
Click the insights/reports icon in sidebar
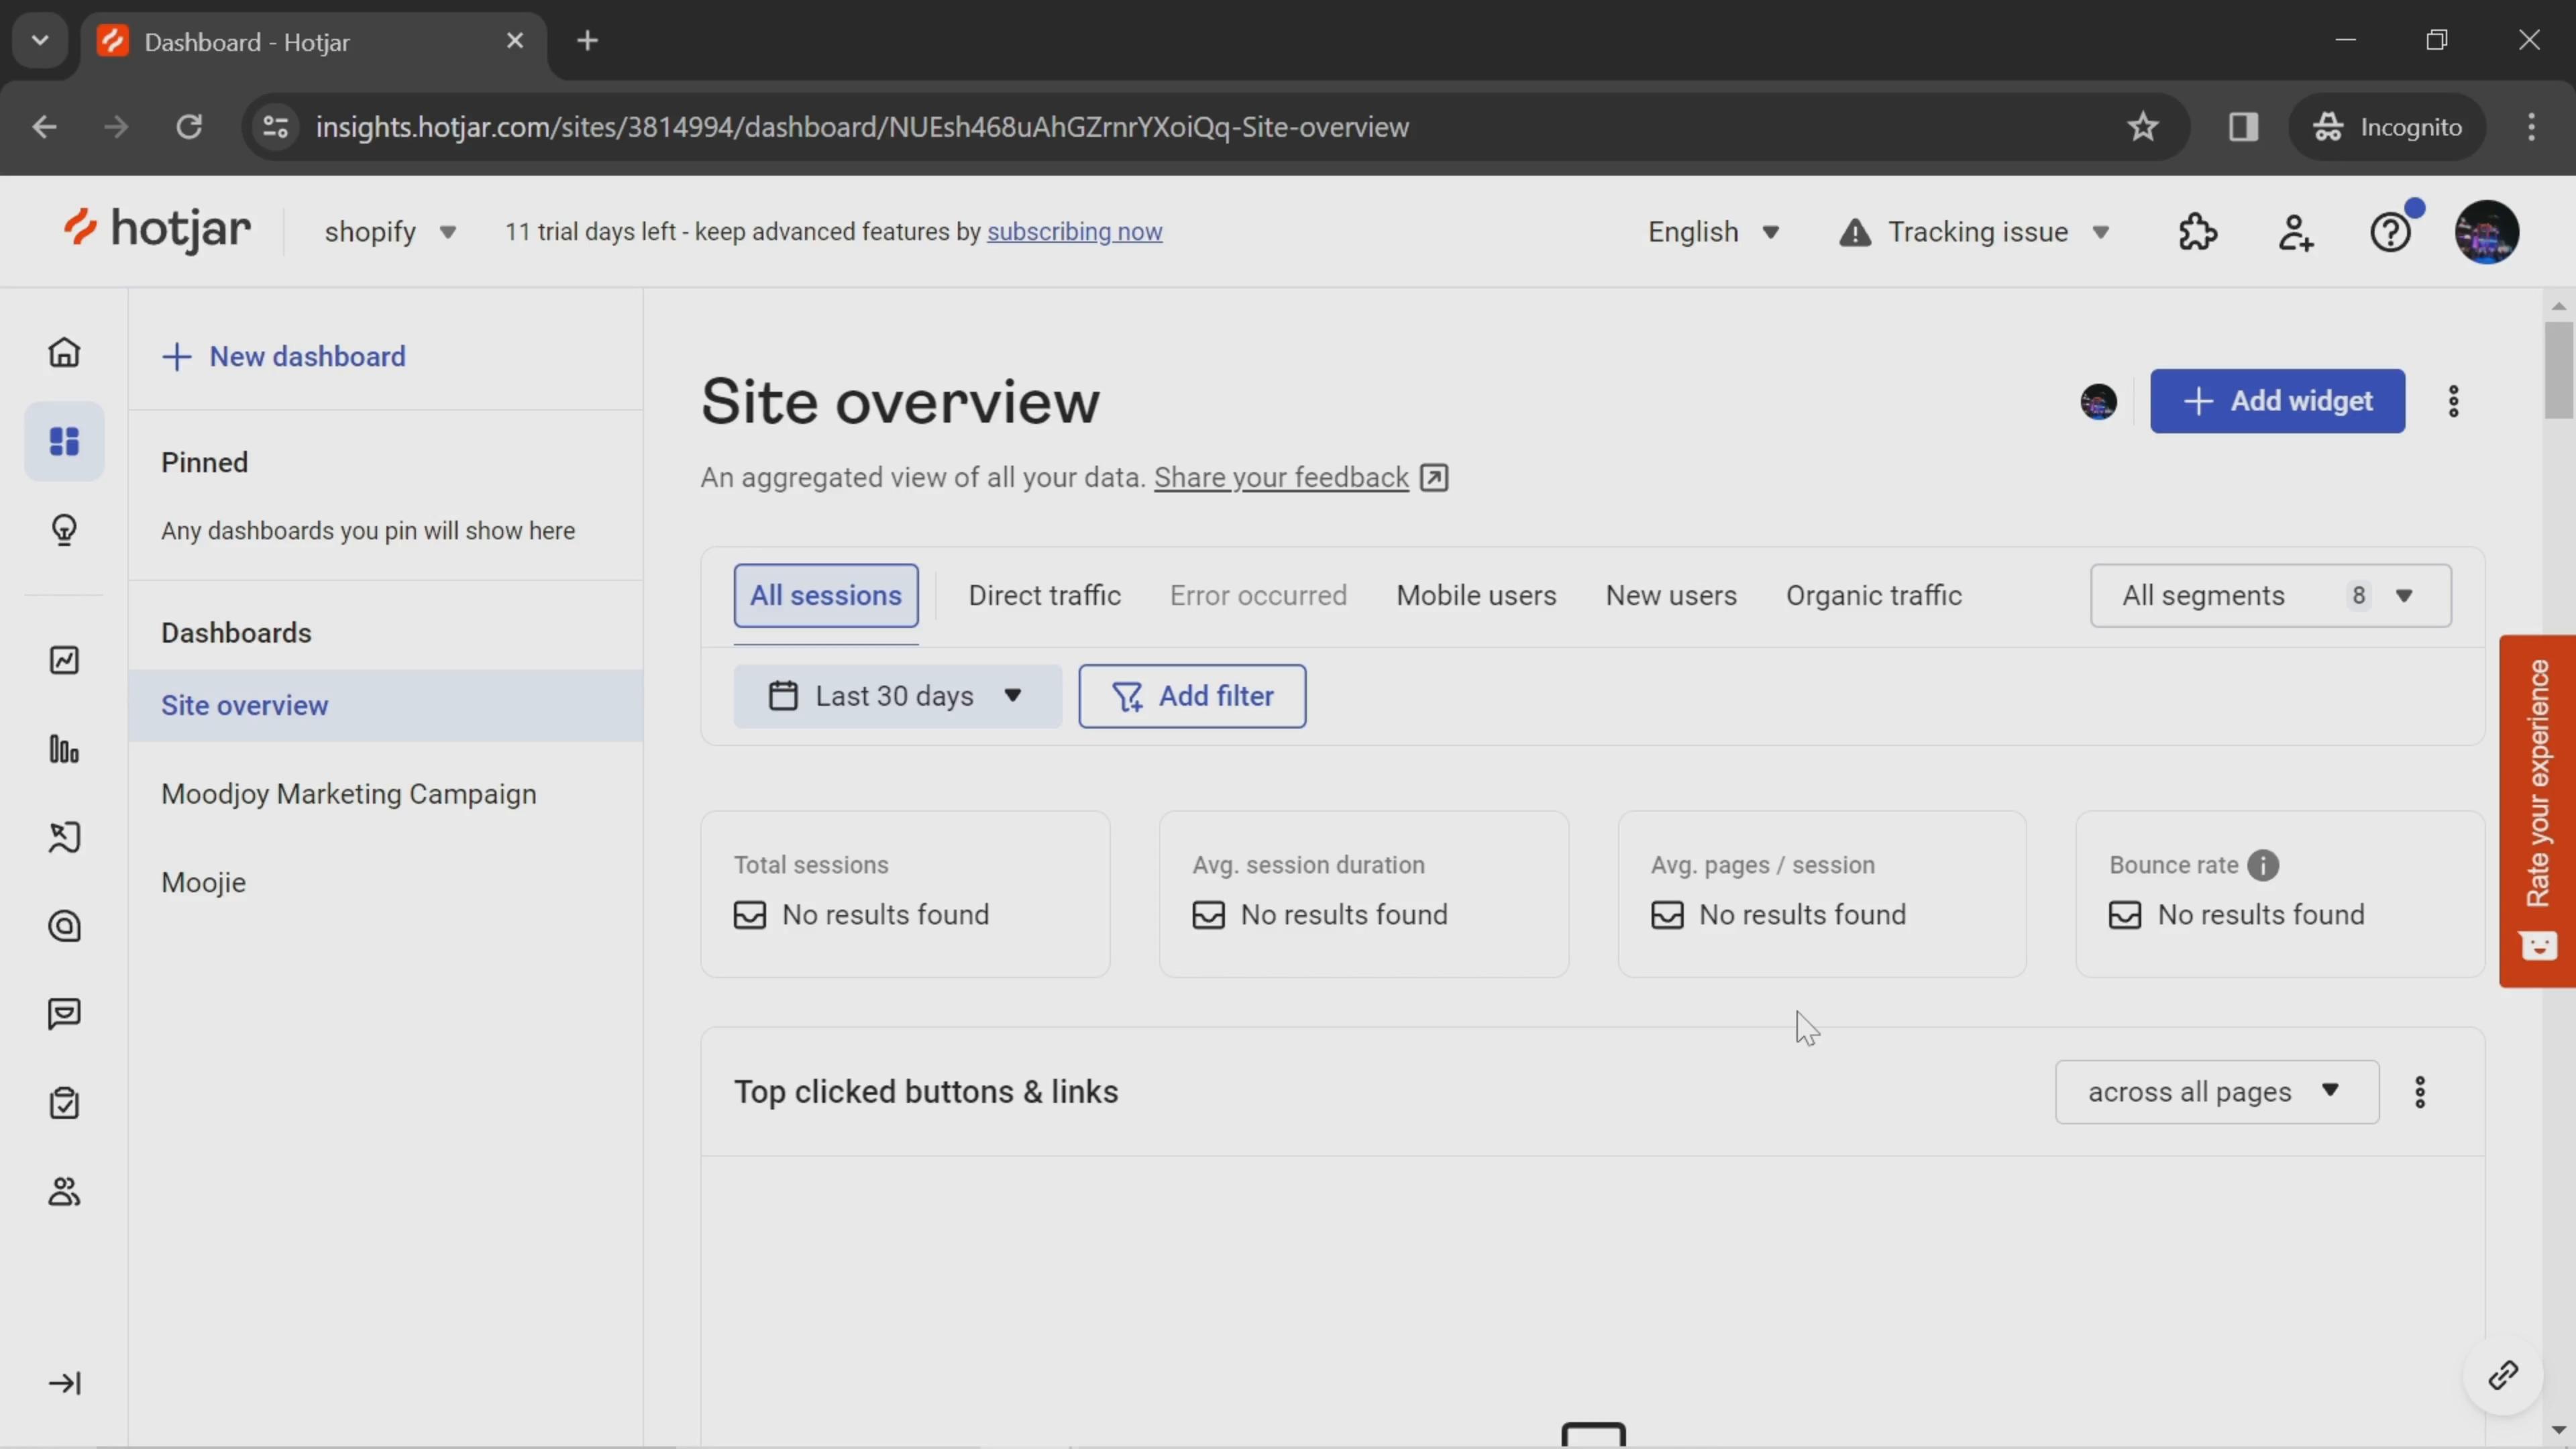click(x=64, y=661)
